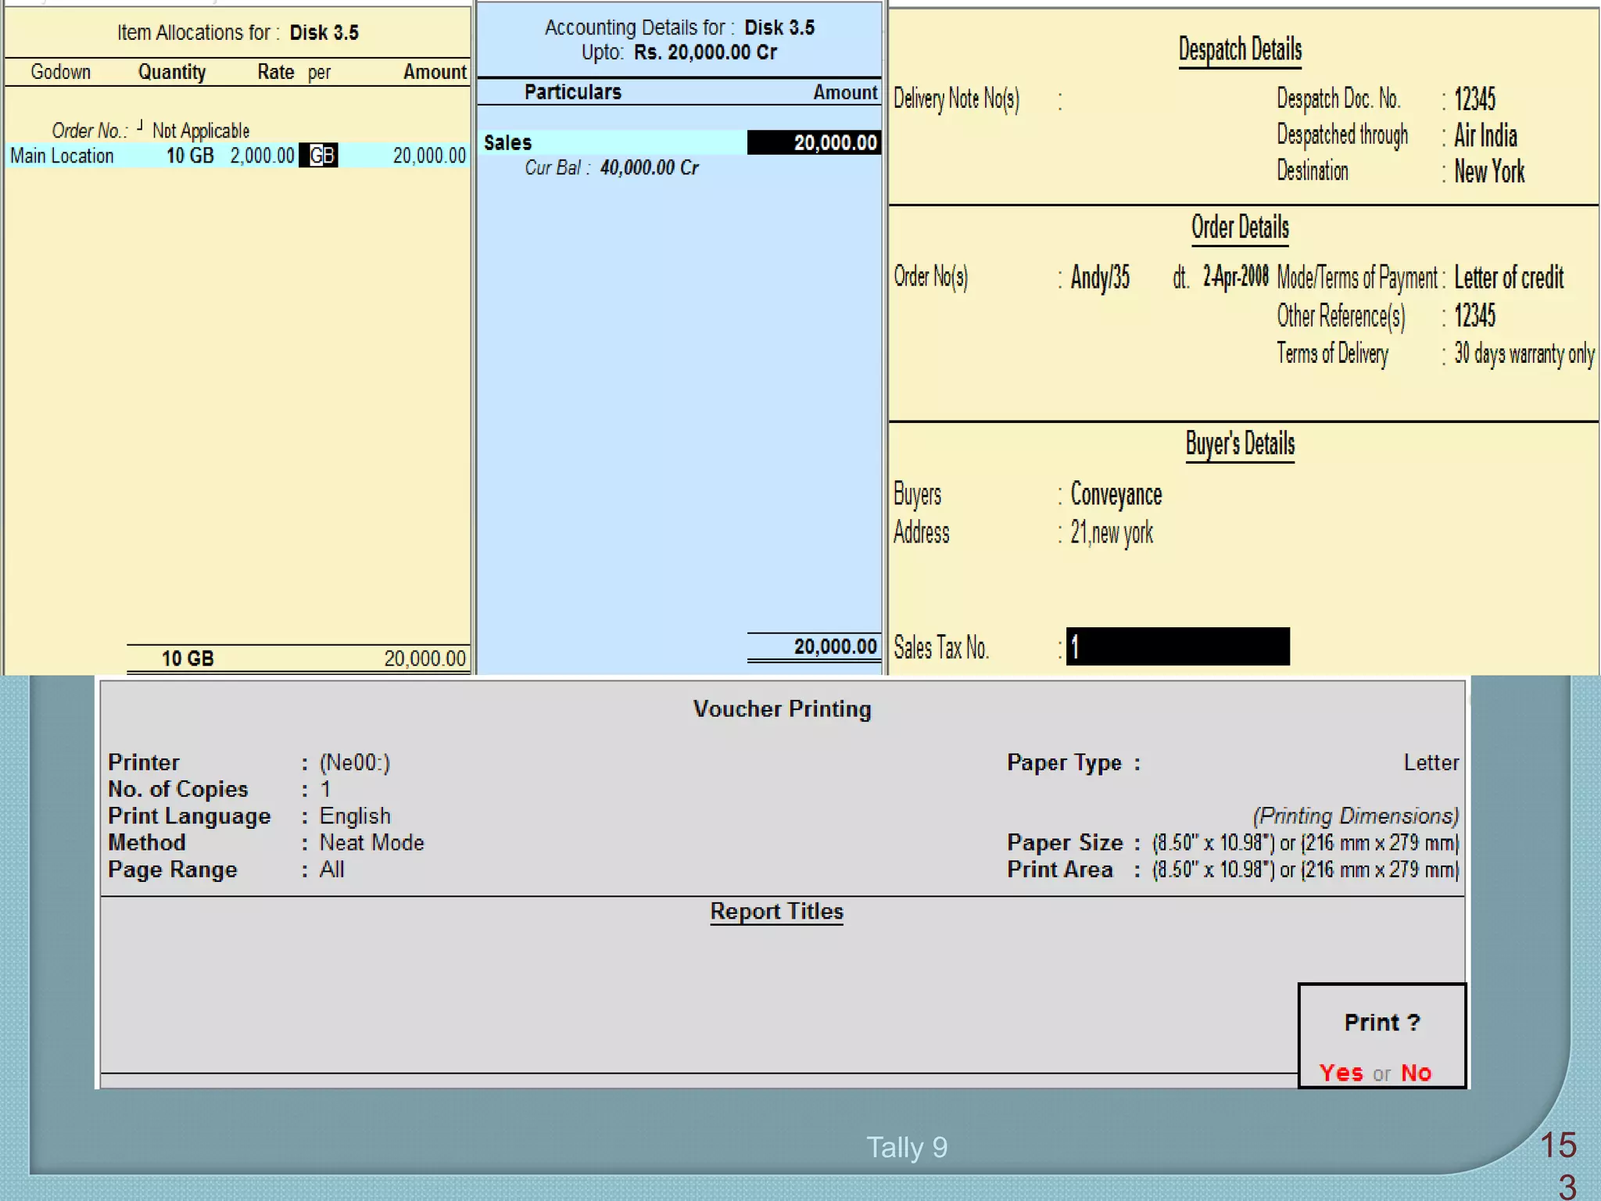The width and height of the screenshot is (1601, 1201).
Task: Click the Buyers Conveyance field
Action: click(x=1116, y=494)
